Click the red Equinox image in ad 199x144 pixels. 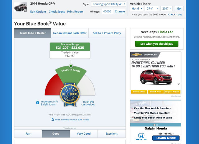click(x=156, y=77)
